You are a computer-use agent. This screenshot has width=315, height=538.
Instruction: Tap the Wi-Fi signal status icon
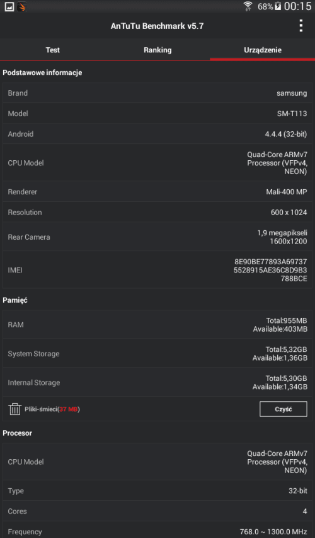(x=248, y=6)
